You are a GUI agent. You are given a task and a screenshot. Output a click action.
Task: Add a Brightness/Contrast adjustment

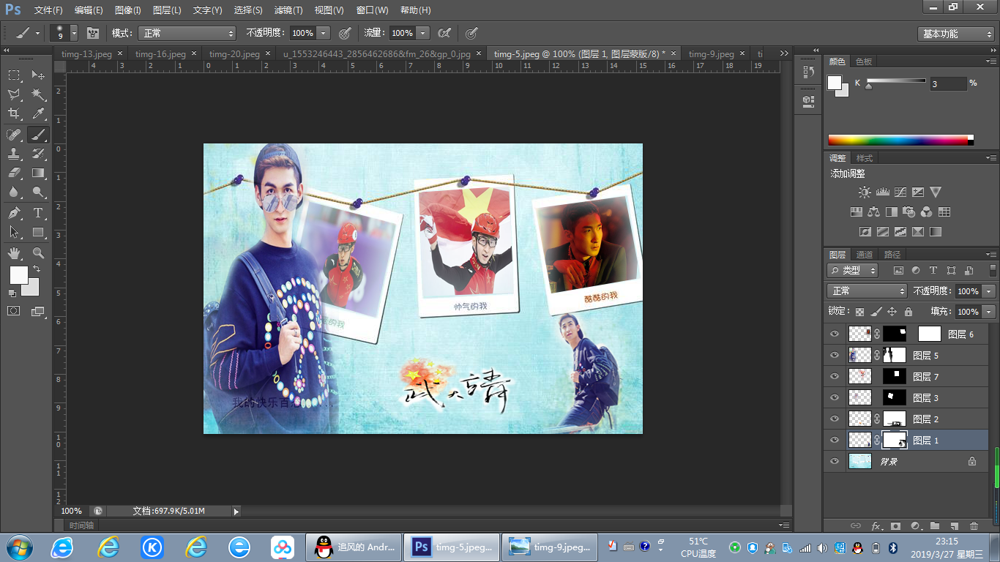(865, 192)
